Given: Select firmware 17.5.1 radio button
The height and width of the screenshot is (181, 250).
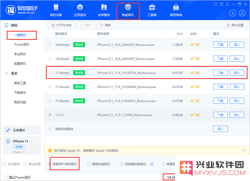Looking at the screenshot, I should [x=50, y=115].
